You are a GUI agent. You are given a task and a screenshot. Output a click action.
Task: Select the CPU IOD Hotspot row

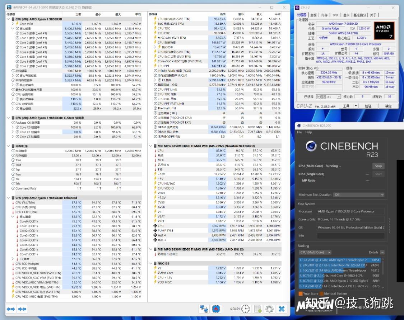[76, 263]
